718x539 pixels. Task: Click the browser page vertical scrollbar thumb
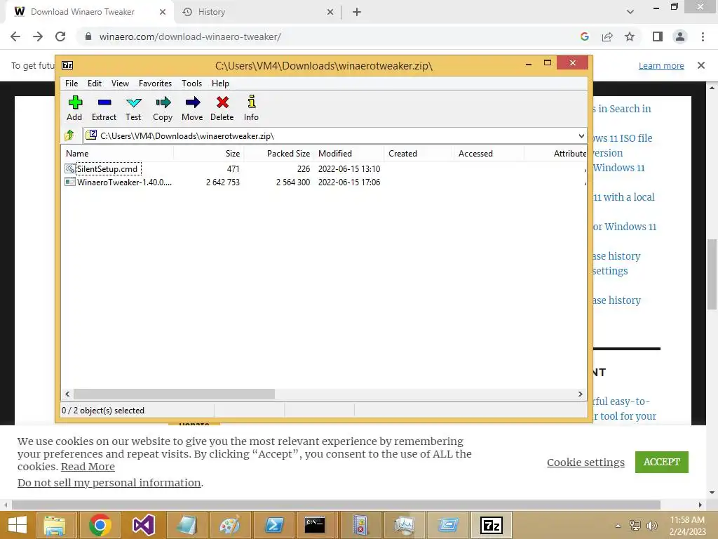point(712,274)
